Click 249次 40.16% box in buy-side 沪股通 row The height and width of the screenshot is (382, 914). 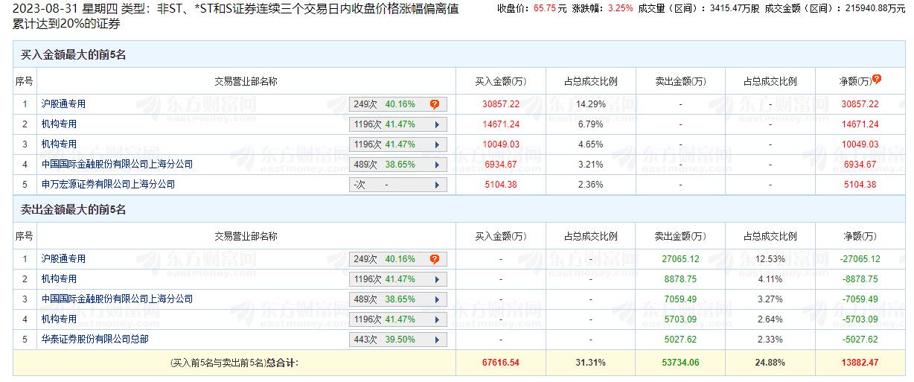(389, 105)
